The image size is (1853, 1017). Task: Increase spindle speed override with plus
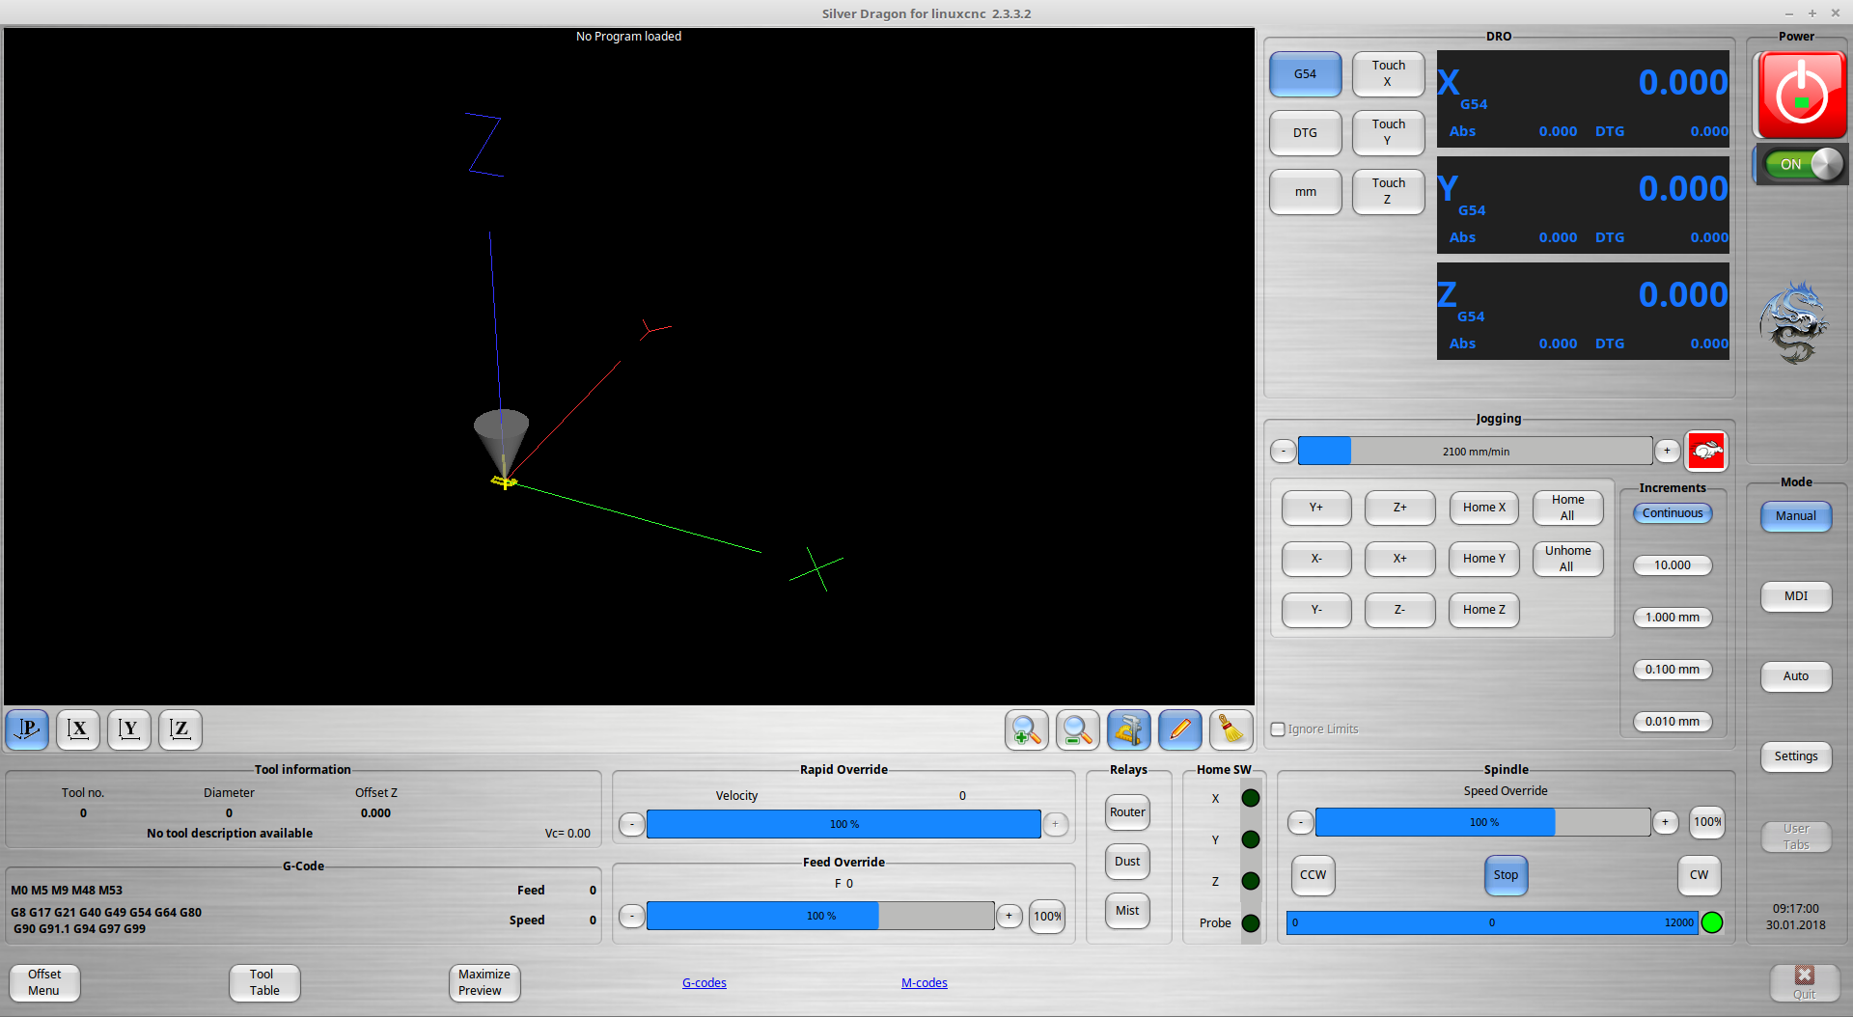click(1665, 822)
